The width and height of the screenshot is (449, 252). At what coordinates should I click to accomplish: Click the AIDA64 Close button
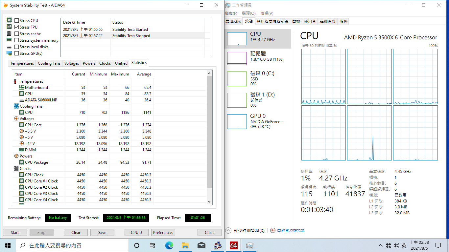coord(209,232)
